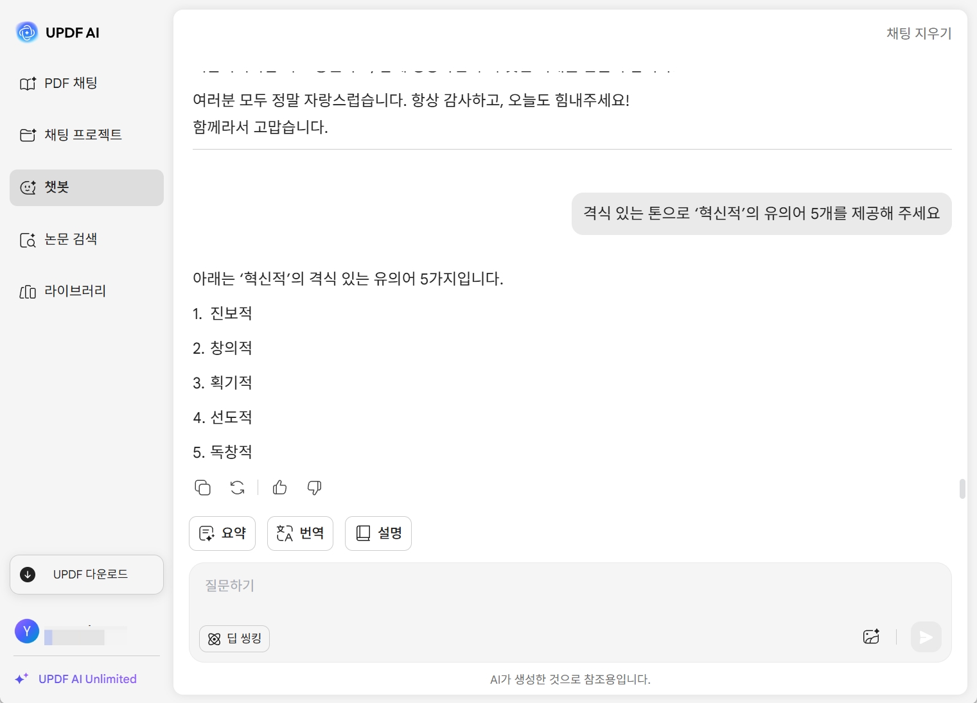Click 채팅 지우기 to clear chat
The height and width of the screenshot is (703, 977).
919,33
